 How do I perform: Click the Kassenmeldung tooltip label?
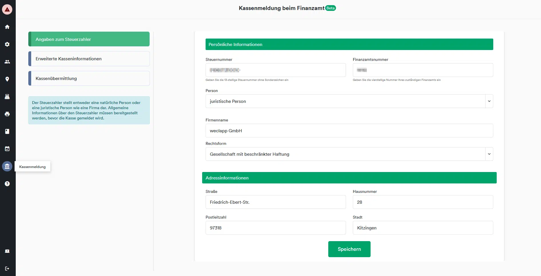pyautogui.click(x=32, y=167)
